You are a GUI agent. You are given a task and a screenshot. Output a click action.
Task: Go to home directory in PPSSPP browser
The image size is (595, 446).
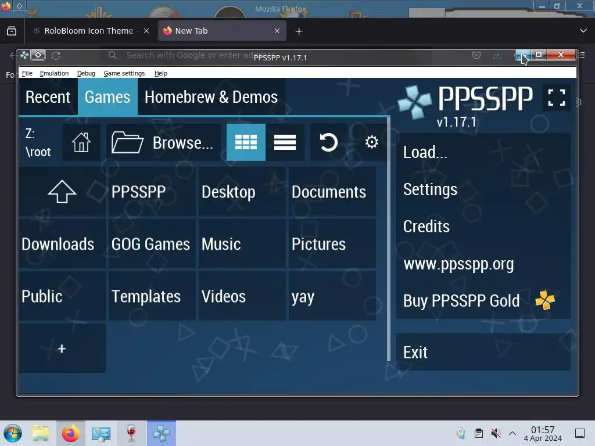click(81, 143)
